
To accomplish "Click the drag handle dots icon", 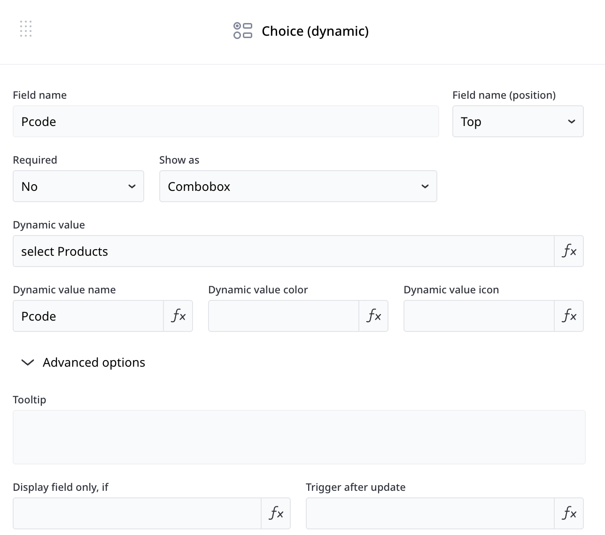I will 26,29.
